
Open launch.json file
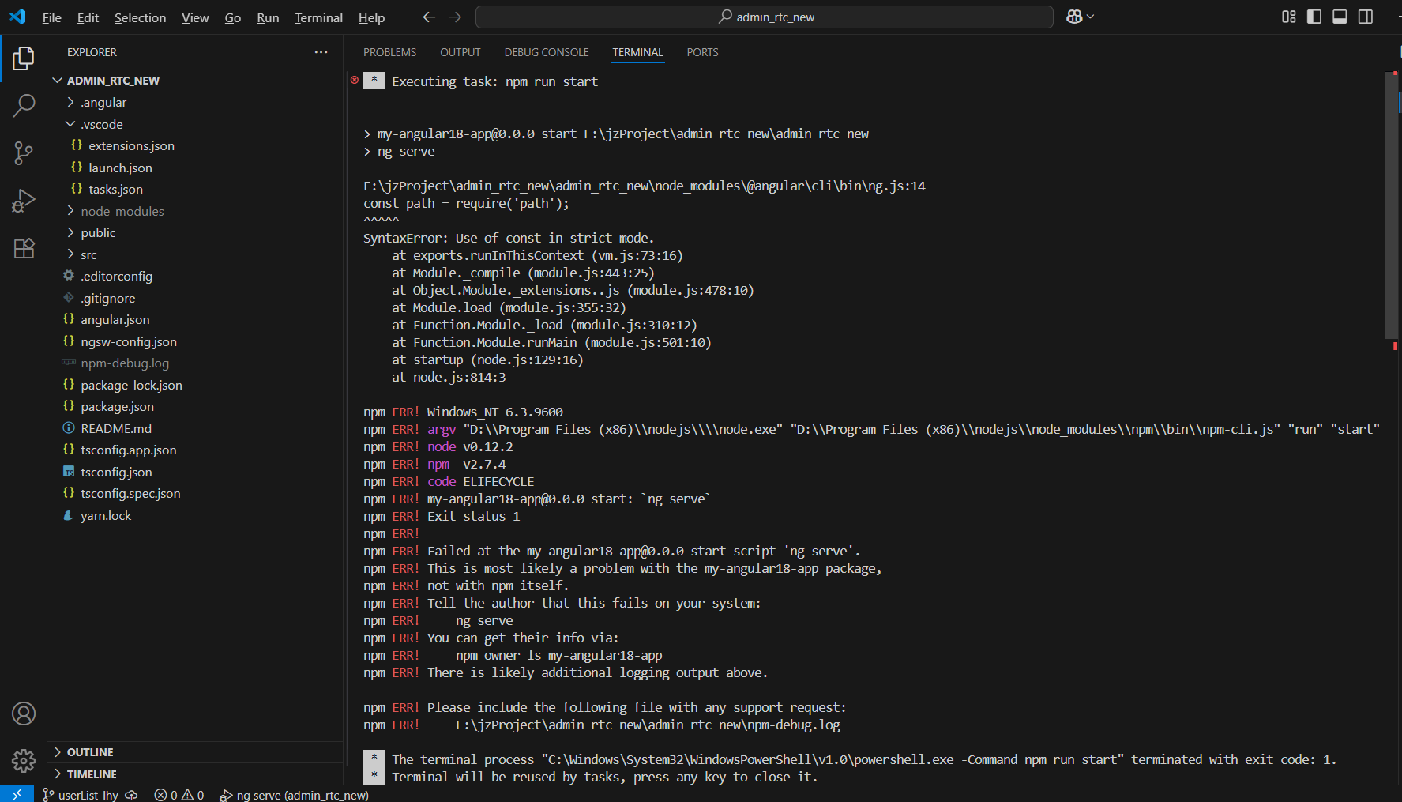click(195, 168)
